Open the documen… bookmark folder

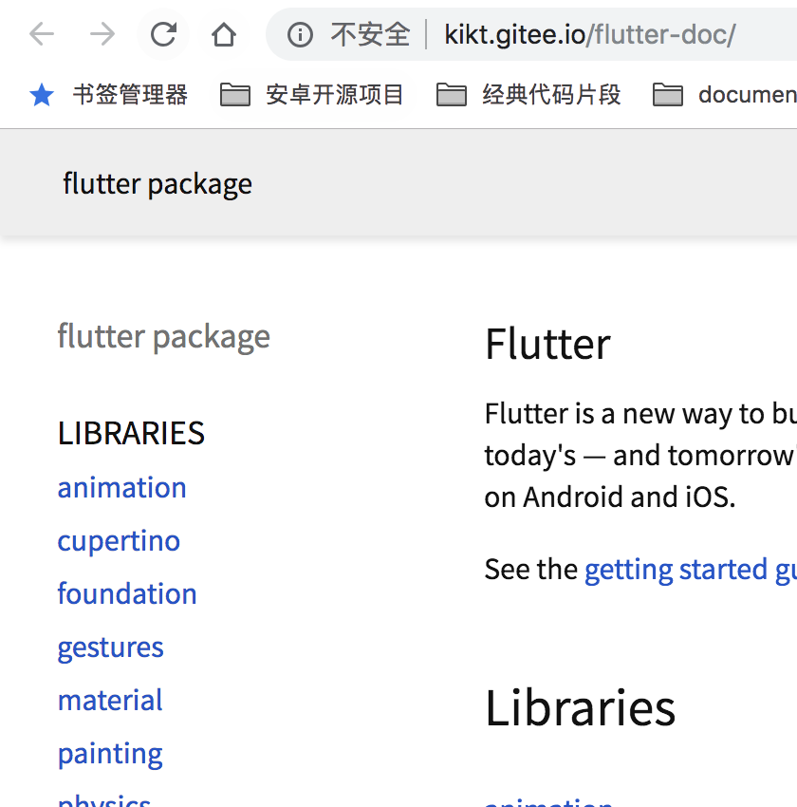click(x=725, y=95)
